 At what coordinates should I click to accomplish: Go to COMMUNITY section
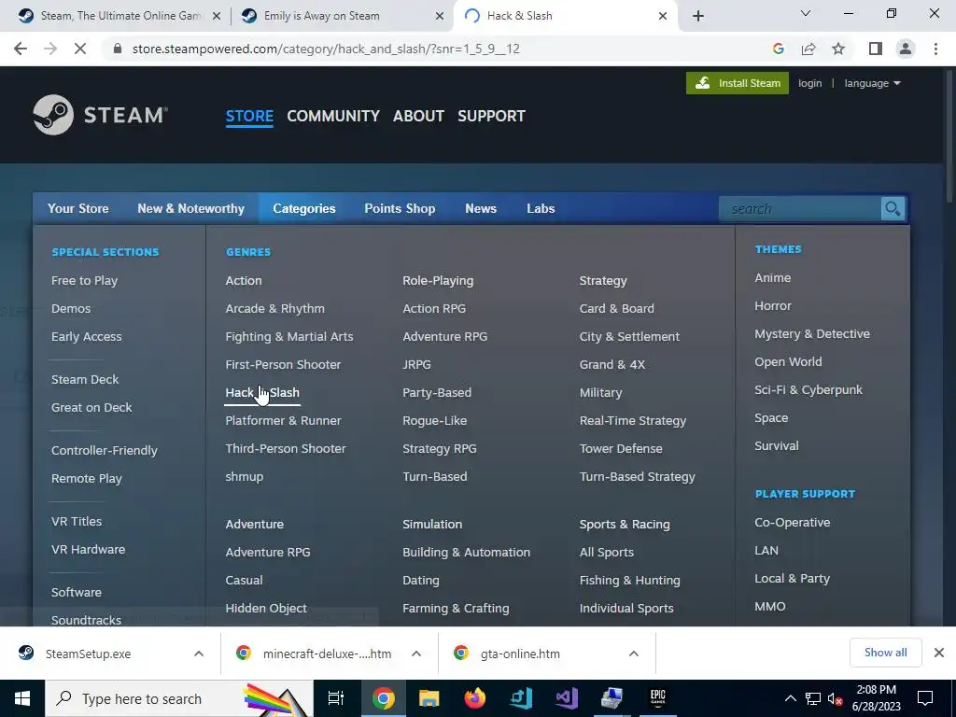click(333, 116)
